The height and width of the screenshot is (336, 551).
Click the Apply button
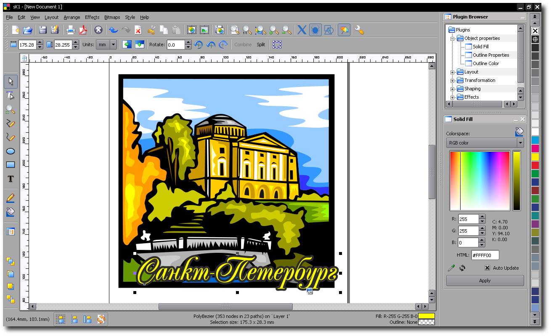click(x=485, y=281)
